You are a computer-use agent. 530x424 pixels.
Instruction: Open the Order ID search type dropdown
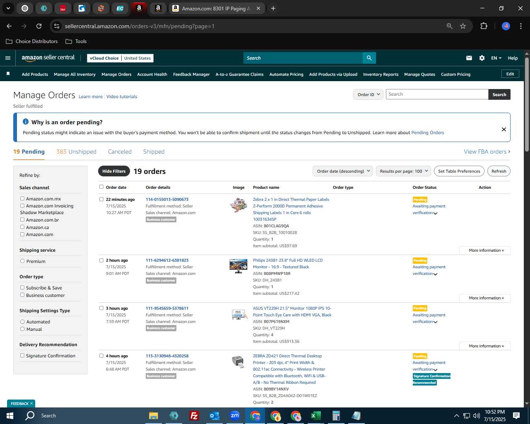click(x=368, y=94)
